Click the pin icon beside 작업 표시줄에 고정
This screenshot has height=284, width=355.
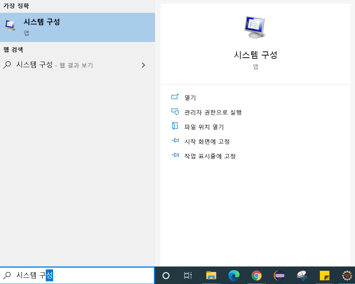pyautogui.click(x=175, y=156)
